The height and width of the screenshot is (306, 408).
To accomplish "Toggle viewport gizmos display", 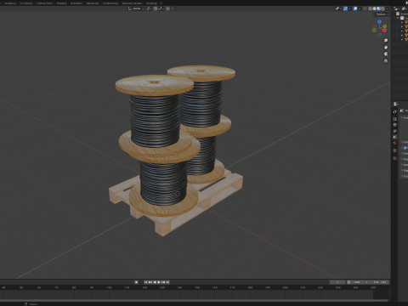I will [345, 8].
